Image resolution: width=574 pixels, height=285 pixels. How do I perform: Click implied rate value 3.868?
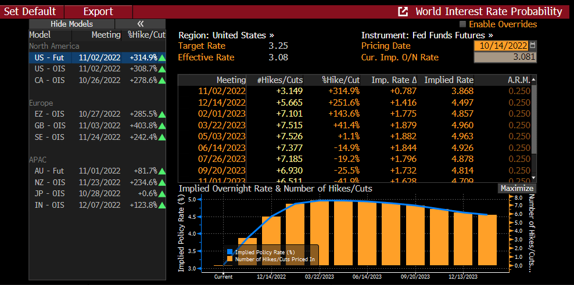(x=462, y=91)
